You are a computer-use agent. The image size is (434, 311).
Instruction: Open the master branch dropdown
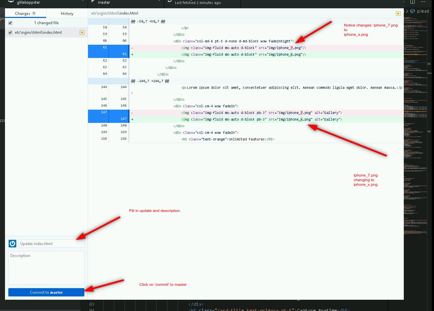pyautogui.click(x=126, y=3)
